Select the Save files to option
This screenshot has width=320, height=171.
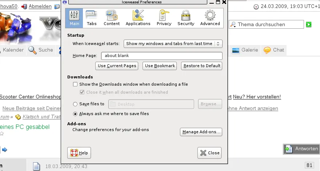tap(75, 104)
